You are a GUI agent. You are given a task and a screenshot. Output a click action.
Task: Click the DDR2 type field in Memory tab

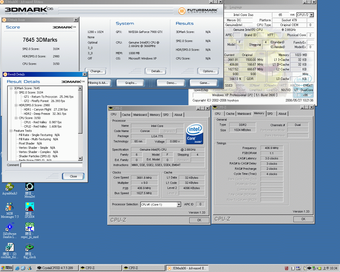point(243,125)
